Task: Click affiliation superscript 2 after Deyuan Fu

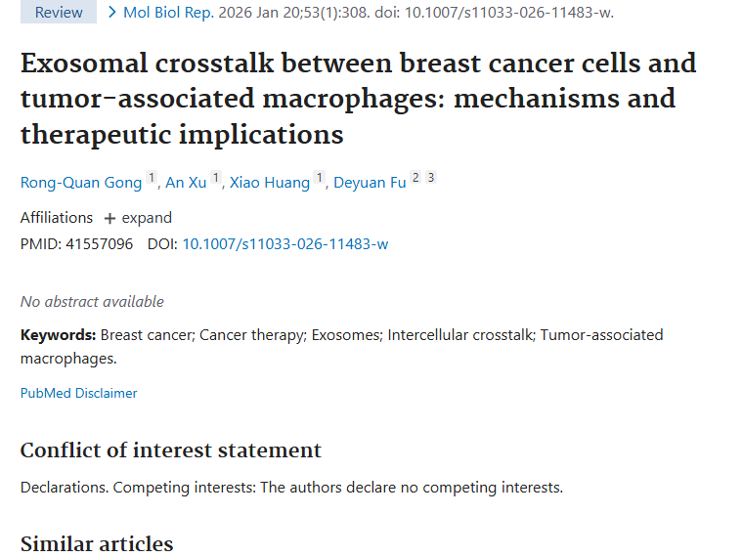Action: (x=415, y=178)
